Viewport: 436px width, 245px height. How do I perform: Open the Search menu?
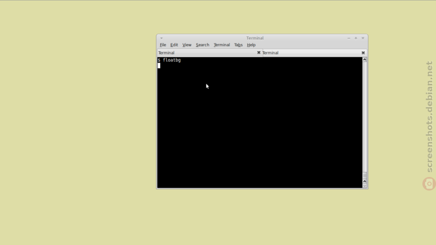click(202, 45)
